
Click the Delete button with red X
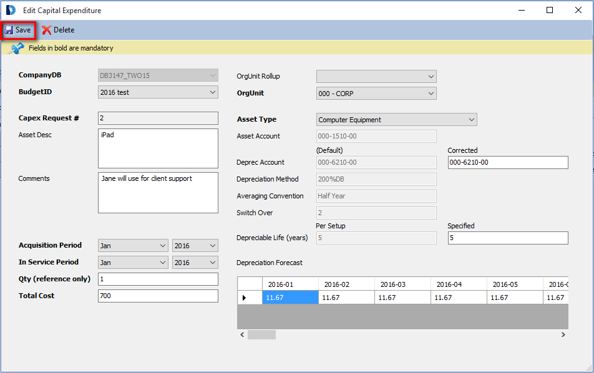pos(59,30)
